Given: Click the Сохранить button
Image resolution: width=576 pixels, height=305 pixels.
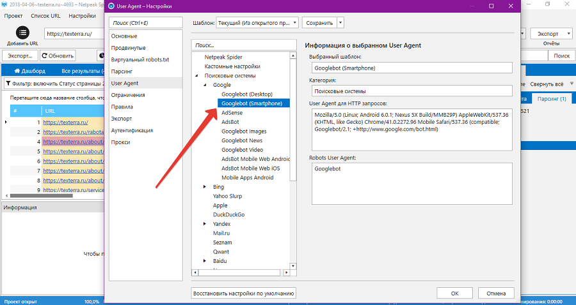Looking at the screenshot, I should (319, 23).
